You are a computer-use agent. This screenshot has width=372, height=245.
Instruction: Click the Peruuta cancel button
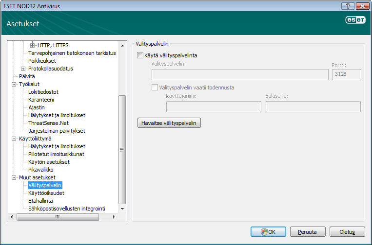click(308, 232)
